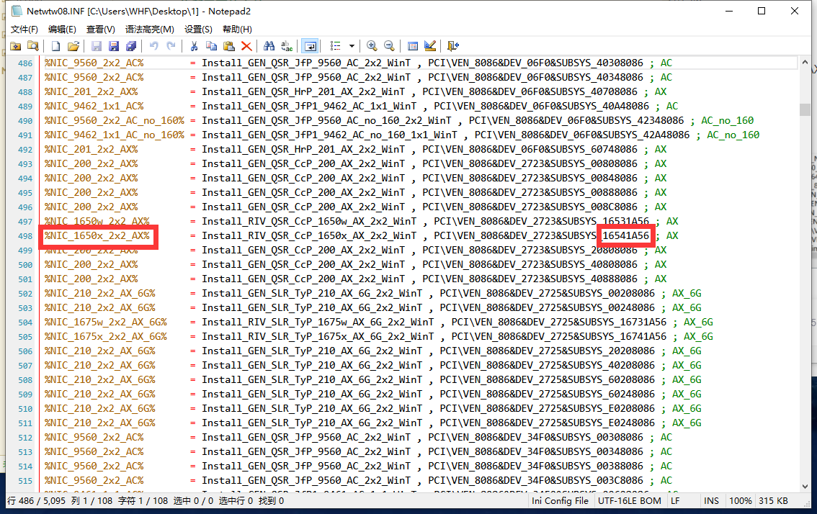Image resolution: width=817 pixels, height=514 pixels.
Task: Click Install_GEN_QSR_JfP_9560_AC_2x2_WinT on line 512
Action: pyautogui.click(x=306, y=438)
